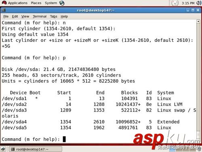The width and height of the screenshot is (202, 152).
Task: Click '255 heads, 63 sectors/track' line
Action: [61, 75]
